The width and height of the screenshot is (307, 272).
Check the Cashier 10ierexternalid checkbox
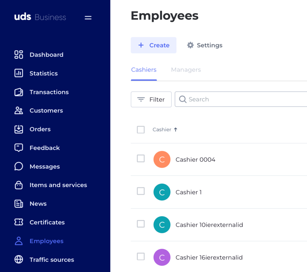141,224
